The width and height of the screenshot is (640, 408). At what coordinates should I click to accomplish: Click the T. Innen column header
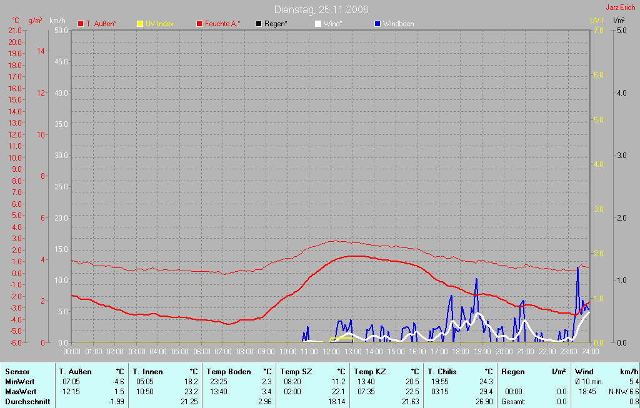[x=147, y=372]
